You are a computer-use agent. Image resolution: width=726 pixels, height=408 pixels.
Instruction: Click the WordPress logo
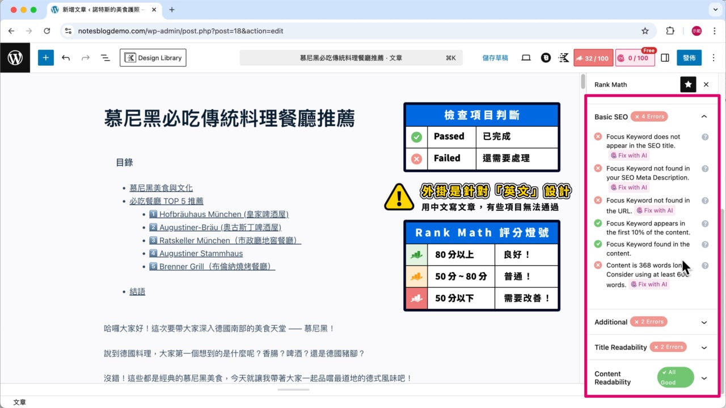15,57
